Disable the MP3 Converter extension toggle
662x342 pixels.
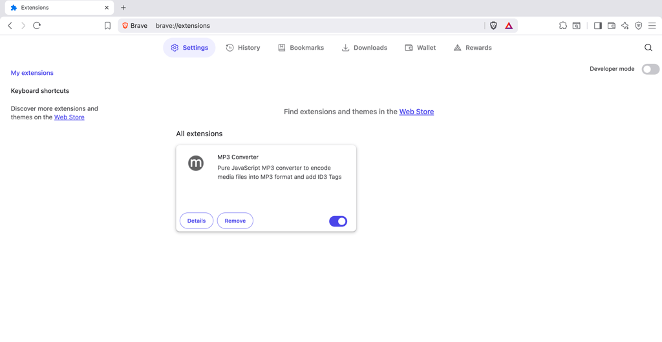338,221
